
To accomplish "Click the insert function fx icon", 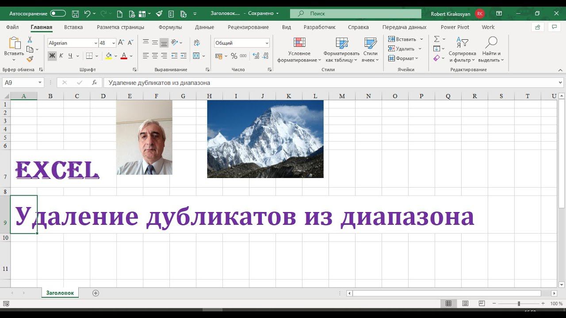I will [x=94, y=83].
